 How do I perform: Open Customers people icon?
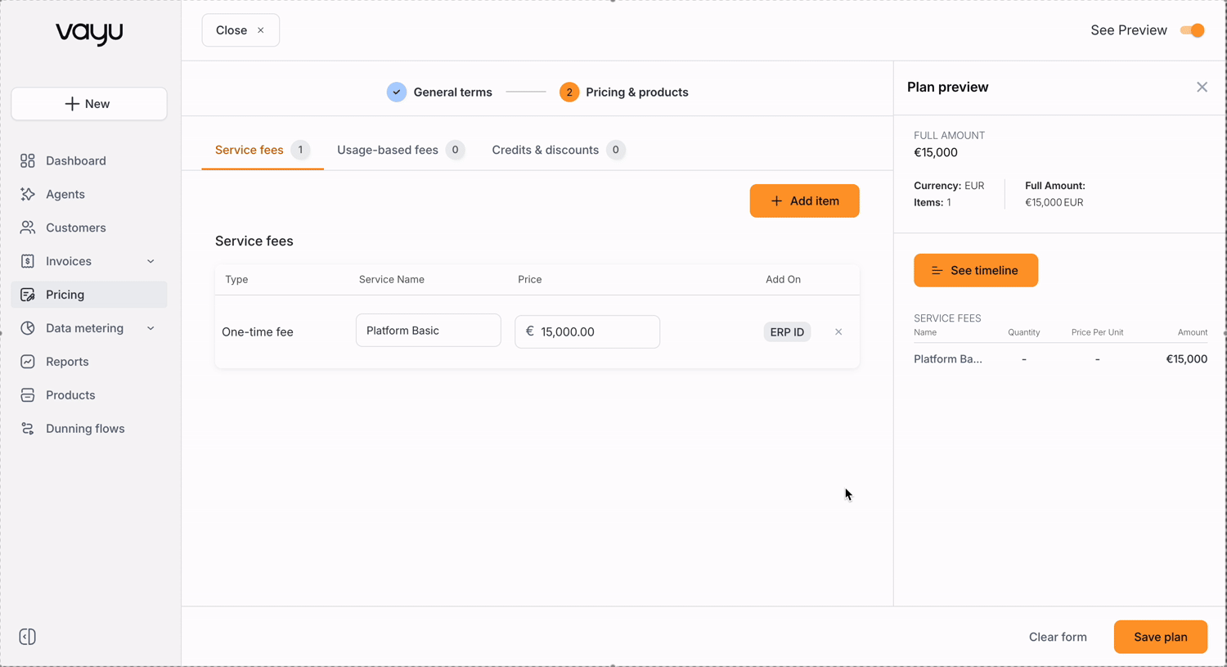[28, 228]
